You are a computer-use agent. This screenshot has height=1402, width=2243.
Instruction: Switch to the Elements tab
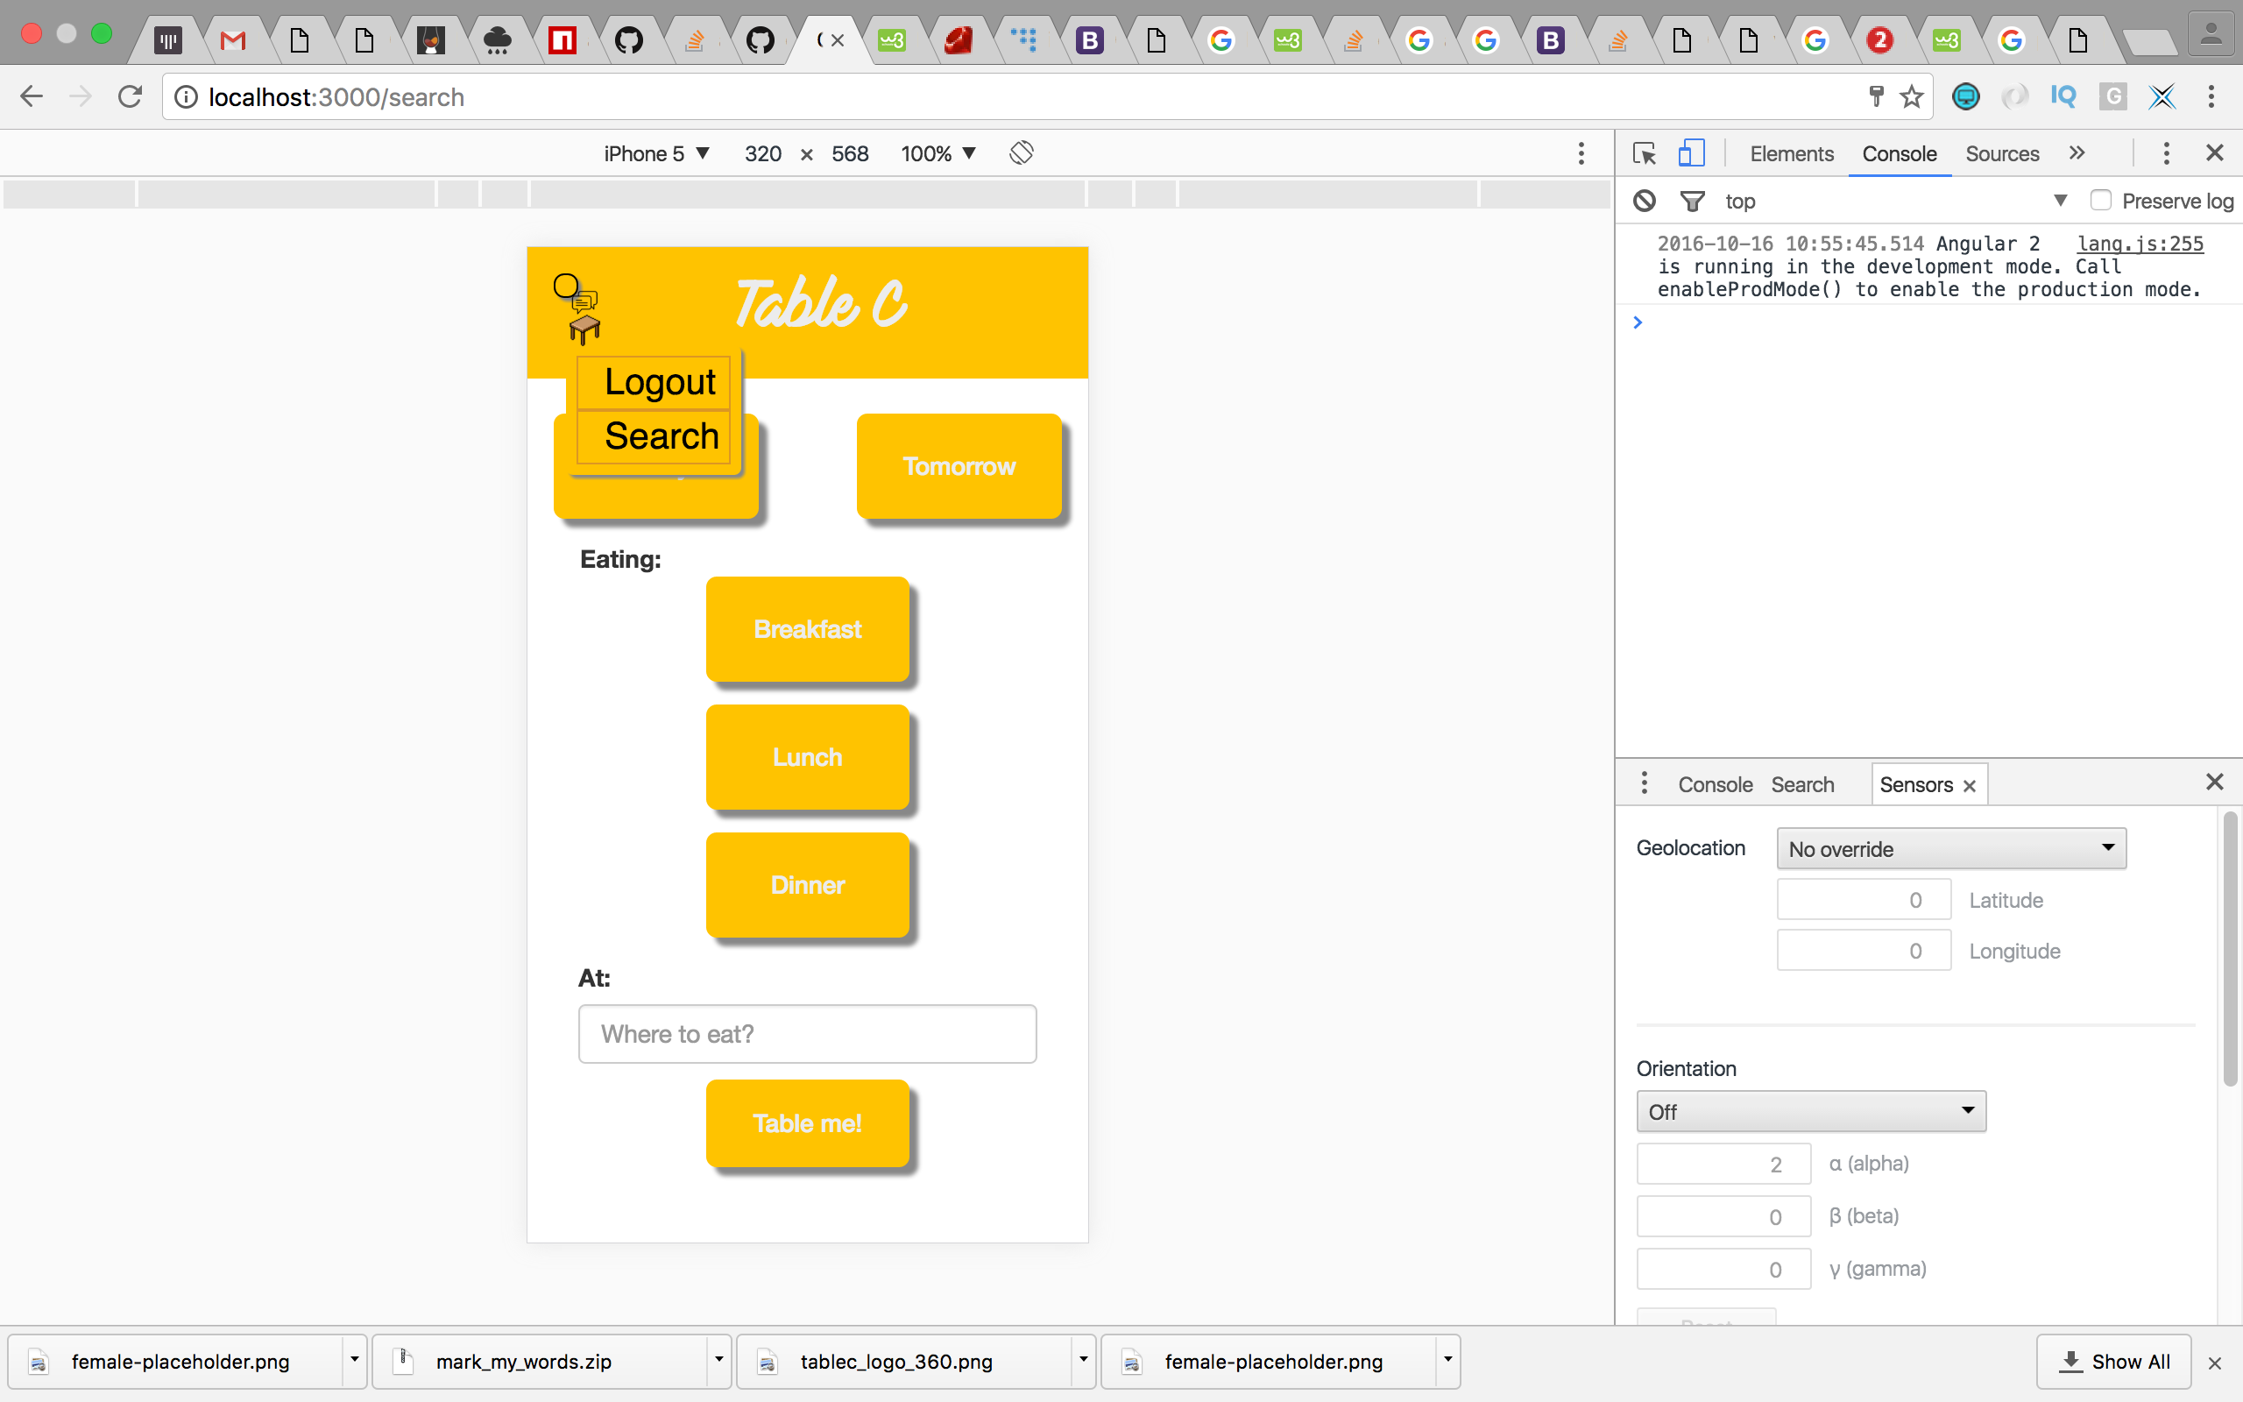point(1791,153)
